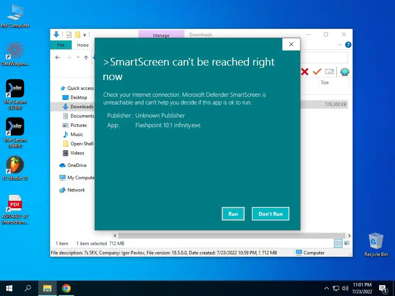Click File Explorer in the taskbar
Image resolution: width=395 pixels, height=296 pixels.
tap(47, 288)
